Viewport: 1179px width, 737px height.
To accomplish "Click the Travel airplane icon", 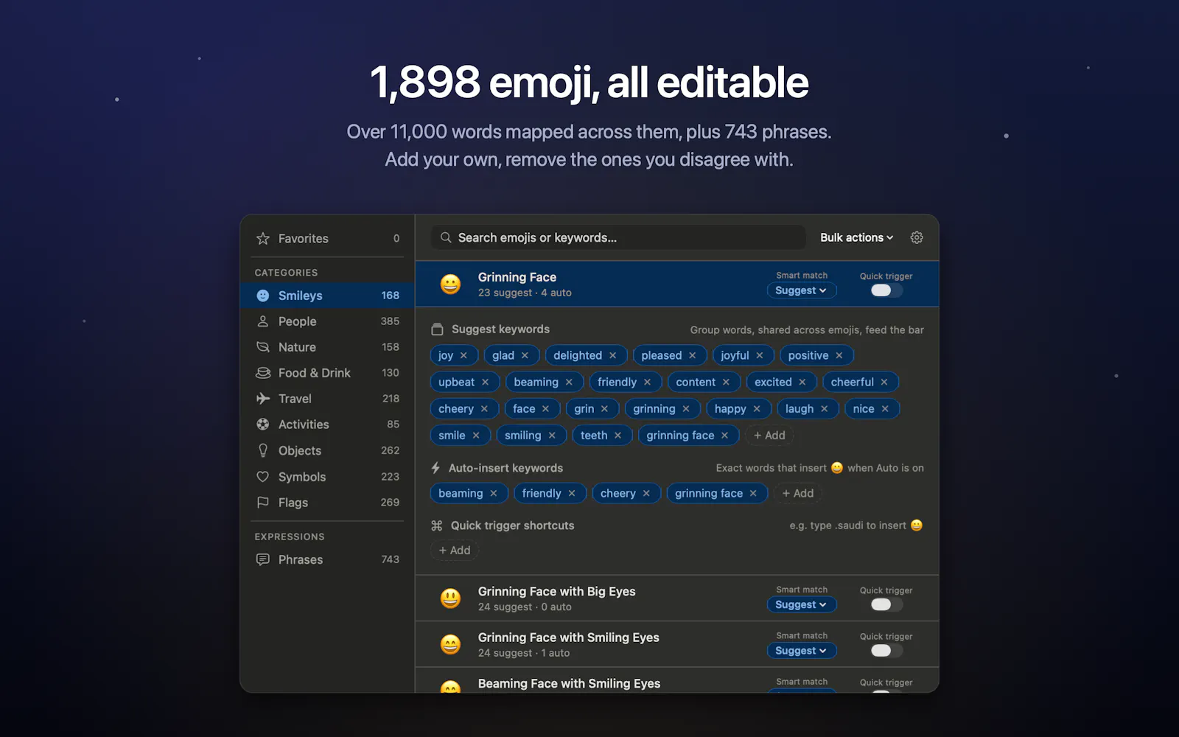I will (262, 399).
